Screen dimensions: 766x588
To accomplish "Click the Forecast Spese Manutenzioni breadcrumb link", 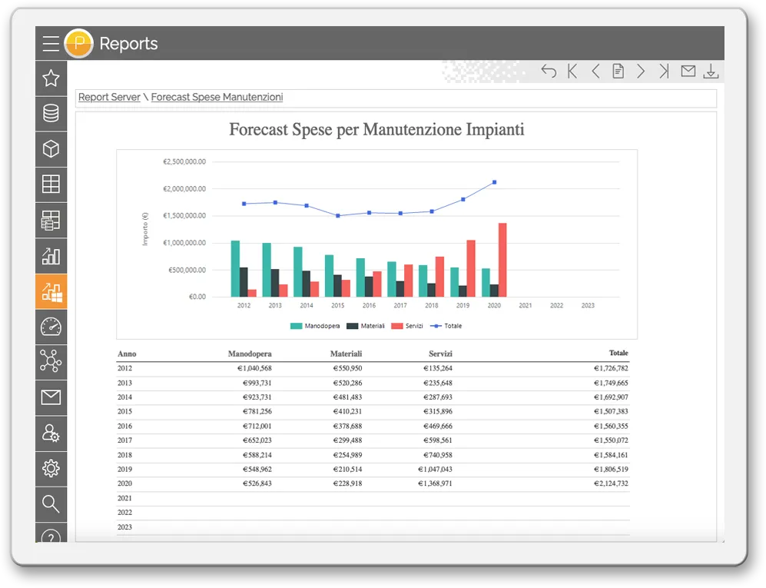I will (x=217, y=98).
